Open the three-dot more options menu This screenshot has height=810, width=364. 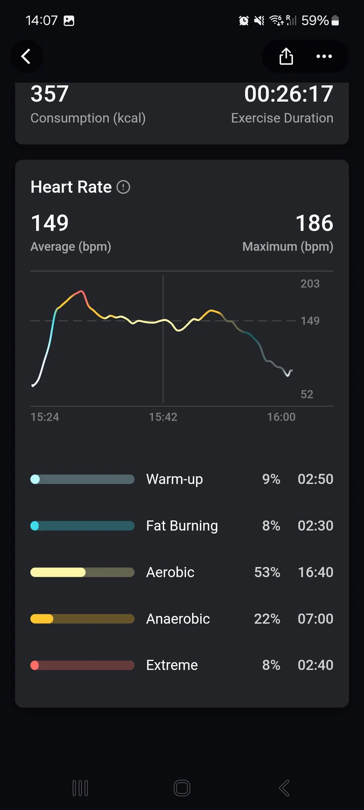[324, 56]
